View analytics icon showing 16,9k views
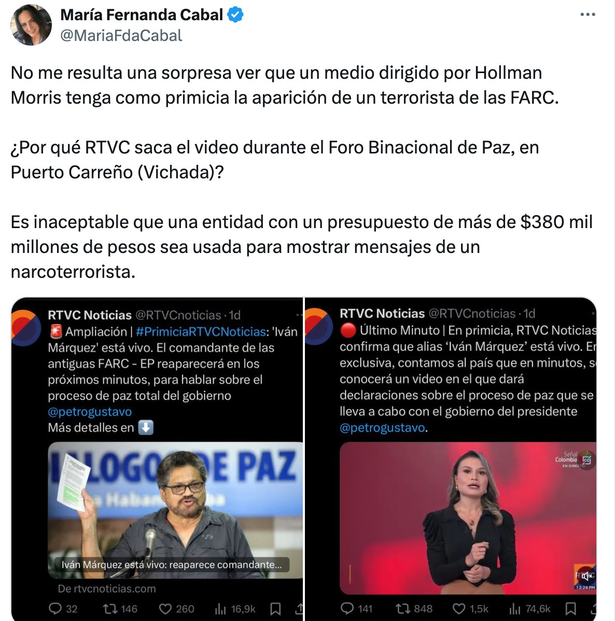The height and width of the screenshot is (621, 615). tap(220, 609)
